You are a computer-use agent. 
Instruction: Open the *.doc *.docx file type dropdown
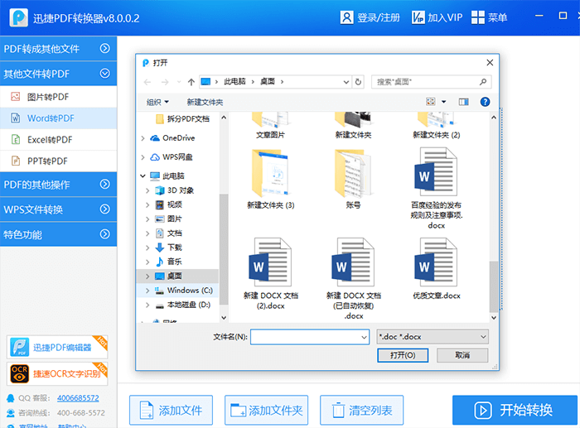pos(433,337)
